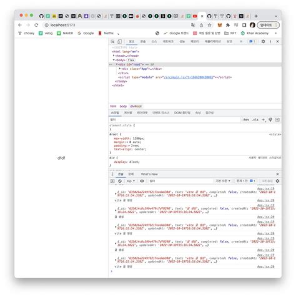The image size is (296, 297).
Task: Expand the head element node
Action: point(114,56)
